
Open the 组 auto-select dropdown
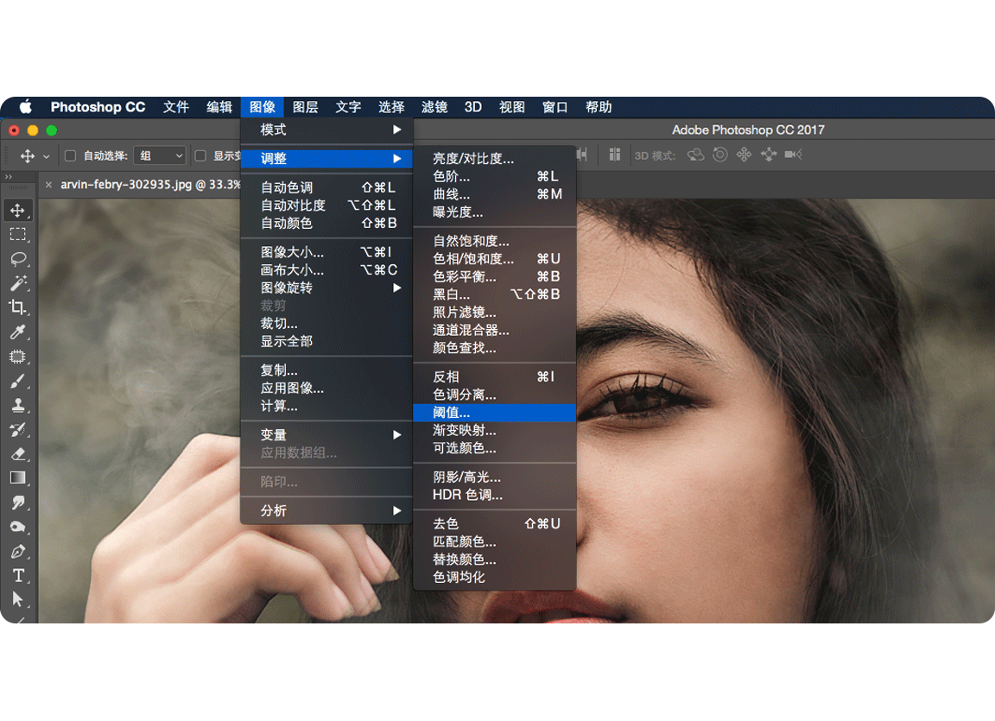pyautogui.click(x=159, y=155)
